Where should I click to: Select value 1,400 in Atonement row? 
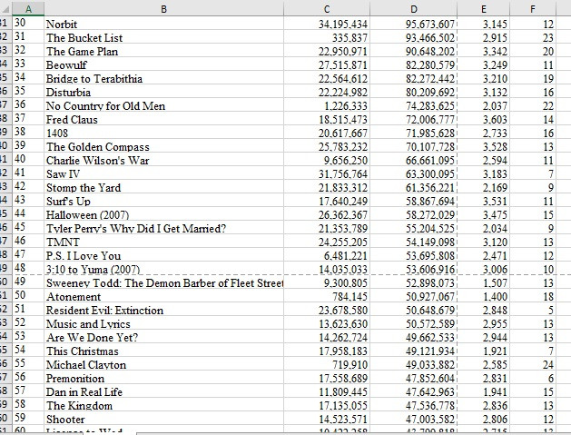coord(483,297)
